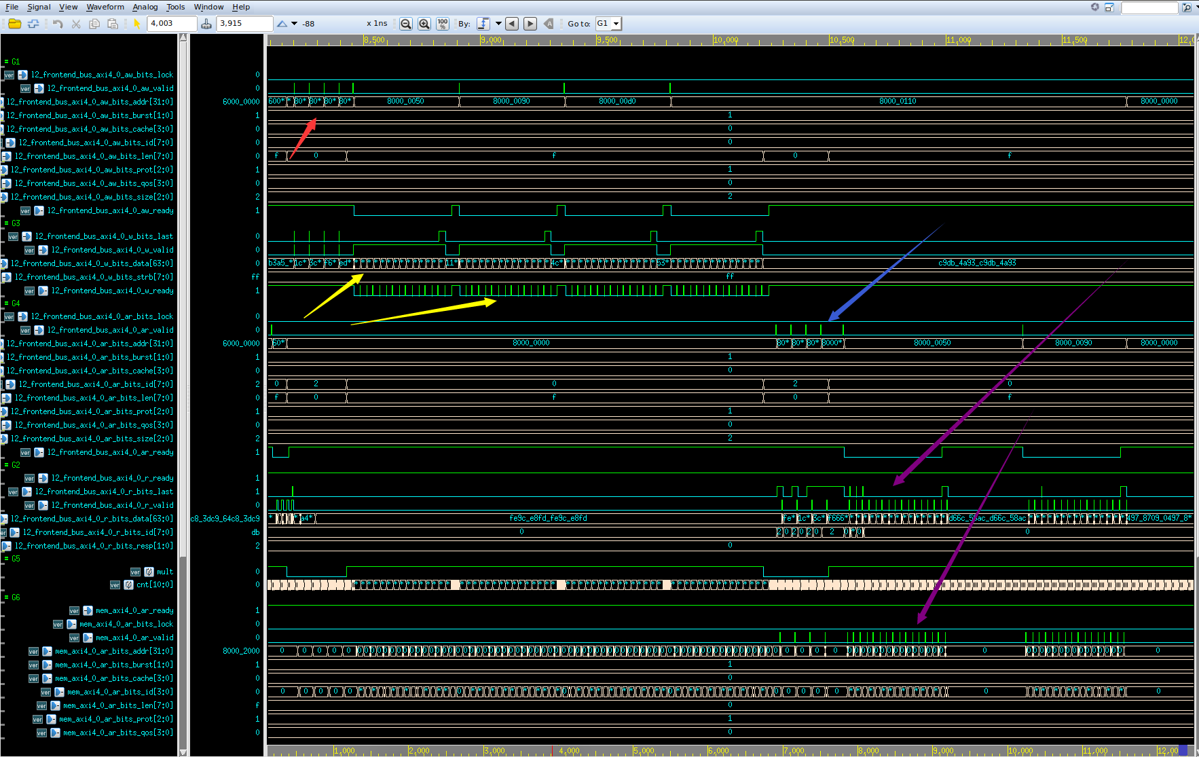Open a waveform database using the folder icon
This screenshot has width=1199, height=757.
click(14, 24)
